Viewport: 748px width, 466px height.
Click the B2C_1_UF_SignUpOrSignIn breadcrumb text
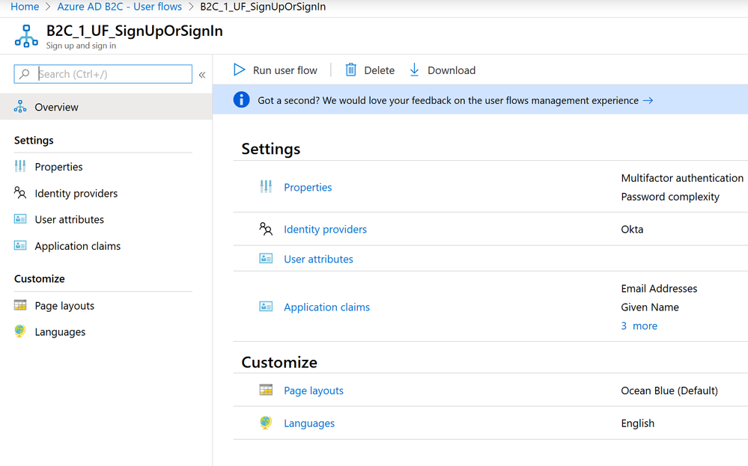[x=263, y=7]
